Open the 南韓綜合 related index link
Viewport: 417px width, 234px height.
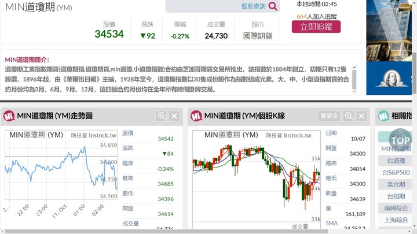coord(396,208)
